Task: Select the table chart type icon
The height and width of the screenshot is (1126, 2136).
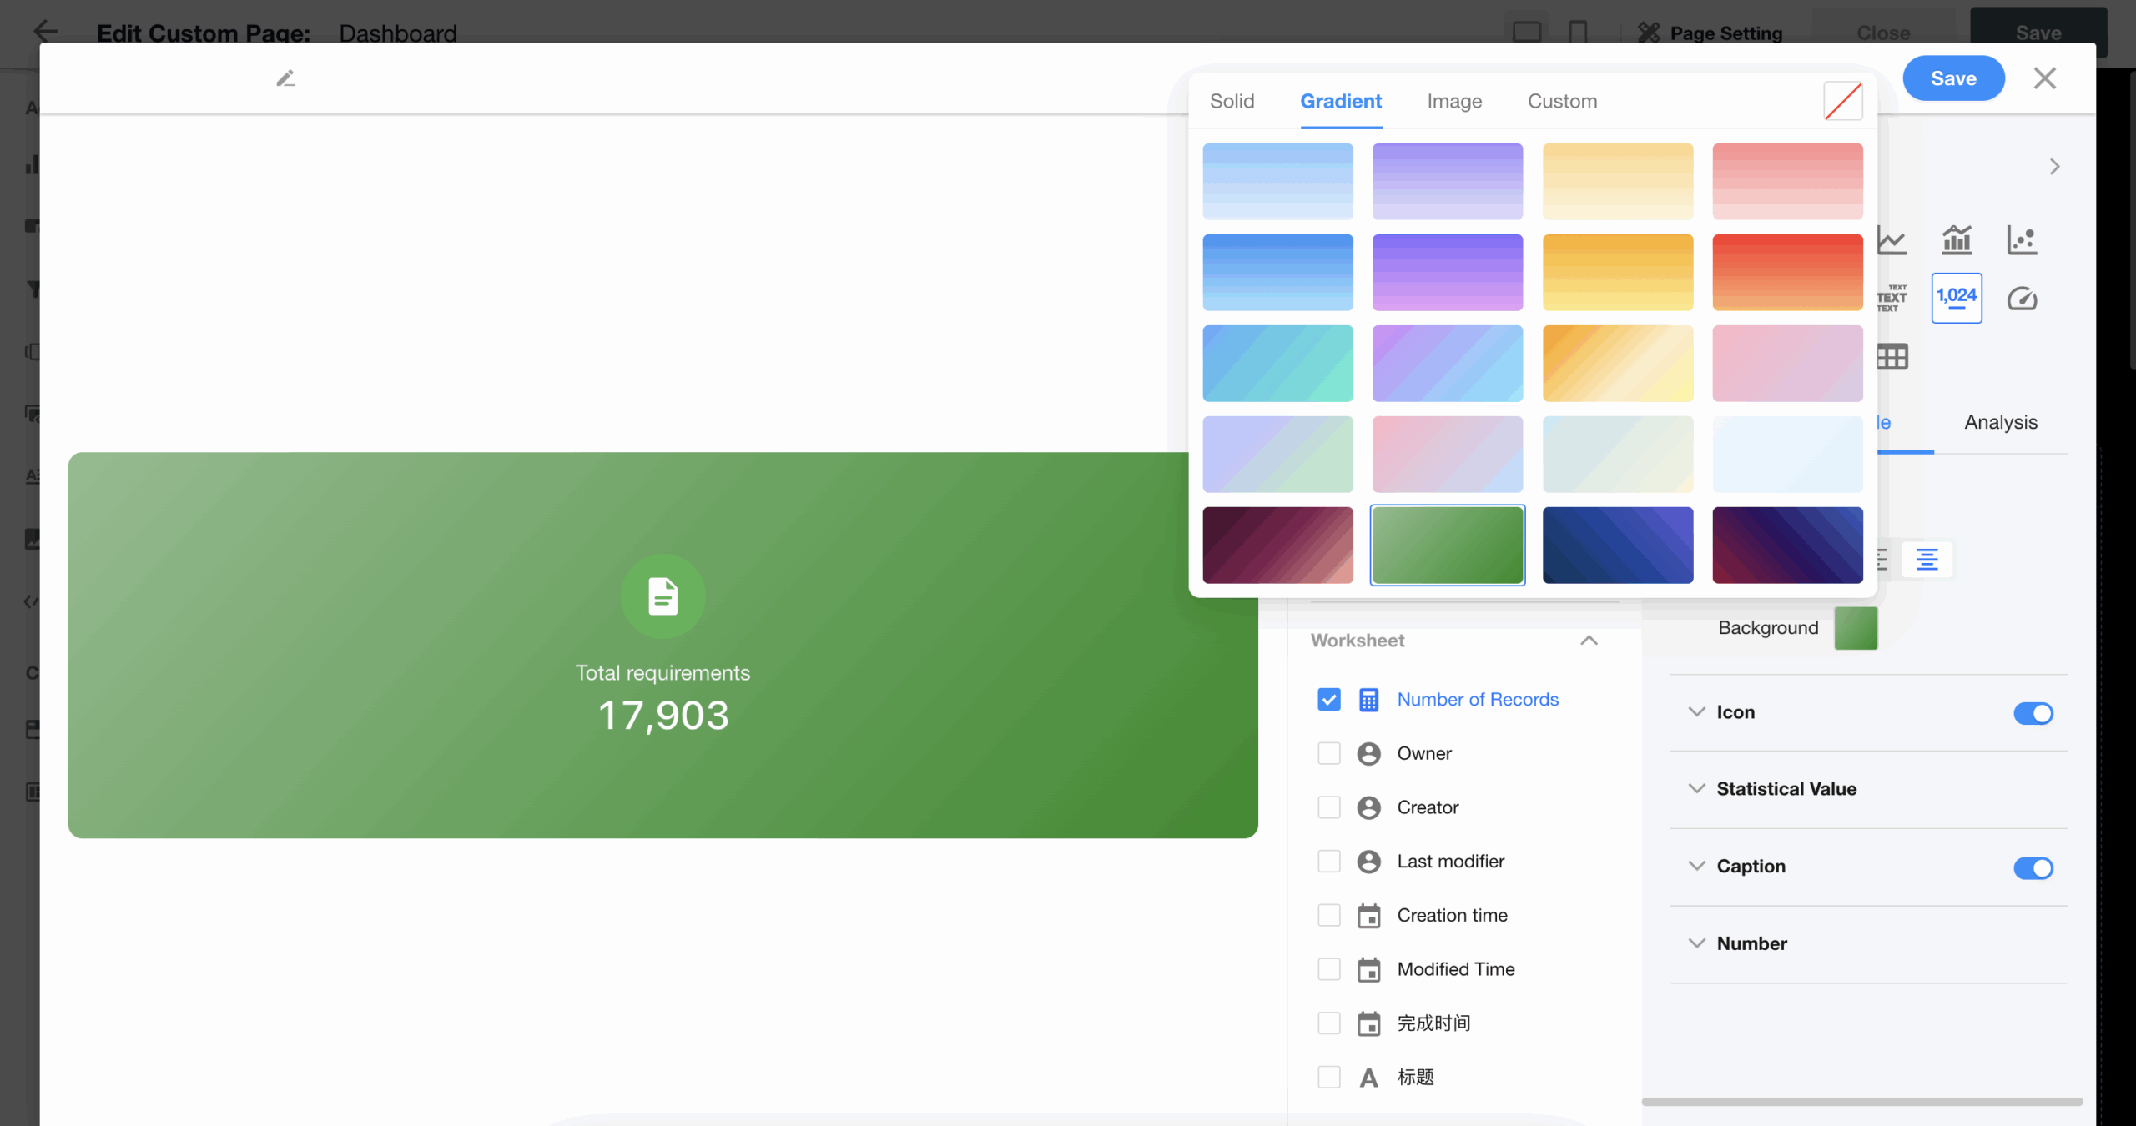Action: [x=1892, y=356]
